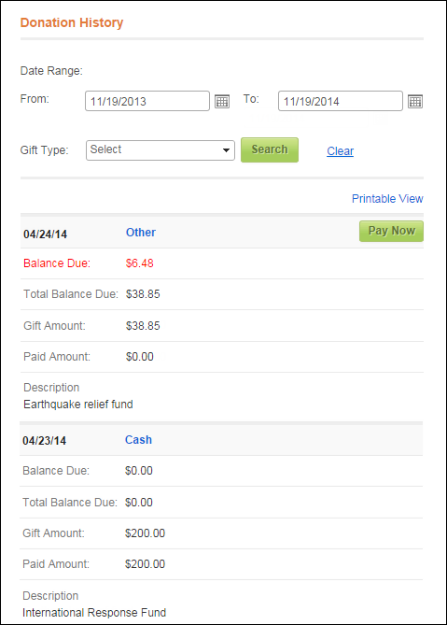Click the Clear link
The height and width of the screenshot is (625, 447).
340,151
